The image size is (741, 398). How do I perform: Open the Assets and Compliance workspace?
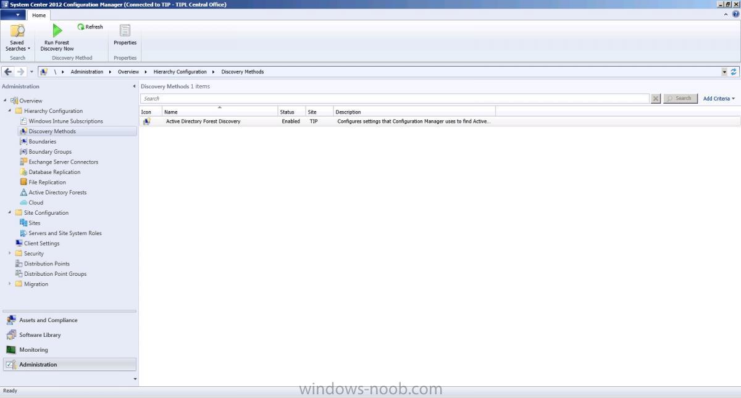[x=70, y=320]
